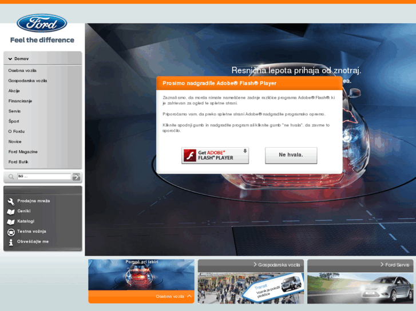This screenshot has width=416, height=311.
Task: Click the Testna vožnja steering wheel icon
Action: pyautogui.click(x=11, y=232)
